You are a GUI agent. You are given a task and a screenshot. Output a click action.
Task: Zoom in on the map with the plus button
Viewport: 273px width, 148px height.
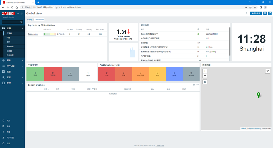point(205,71)
